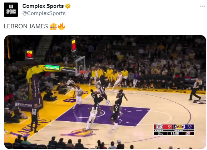Click the Lakers player wearing number 12

click(92, 118)
